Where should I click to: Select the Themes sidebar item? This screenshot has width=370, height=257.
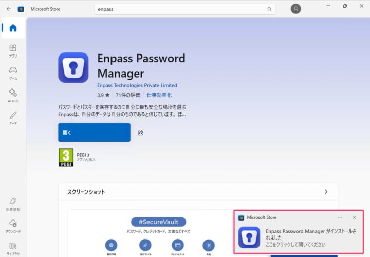[13, 117]
